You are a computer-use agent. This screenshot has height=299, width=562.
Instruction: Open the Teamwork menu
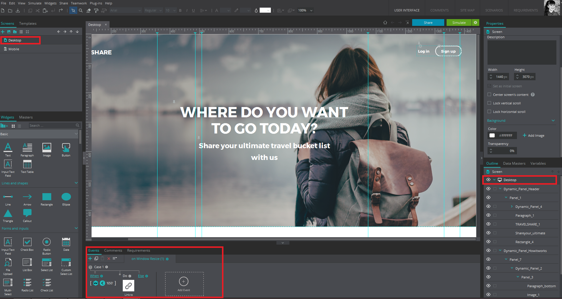(79, 3)
